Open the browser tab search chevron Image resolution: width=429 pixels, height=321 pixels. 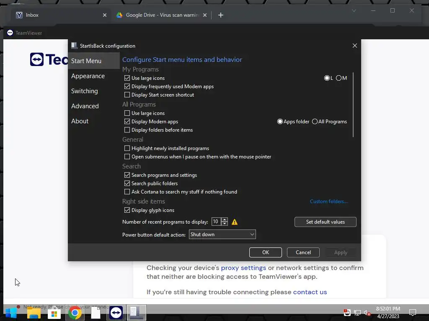tap(354, 10)
